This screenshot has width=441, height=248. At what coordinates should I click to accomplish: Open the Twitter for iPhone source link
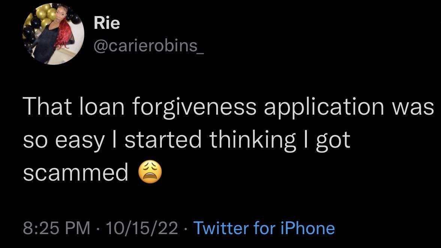pyautogui.click(x=263, y=228)
